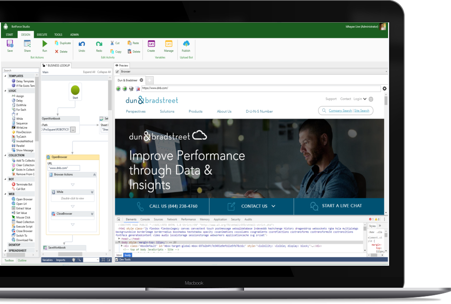Click the toolbox Search field
Image resolution: width=451 pixels, height=304 pixels.
(x=20, y=70)
